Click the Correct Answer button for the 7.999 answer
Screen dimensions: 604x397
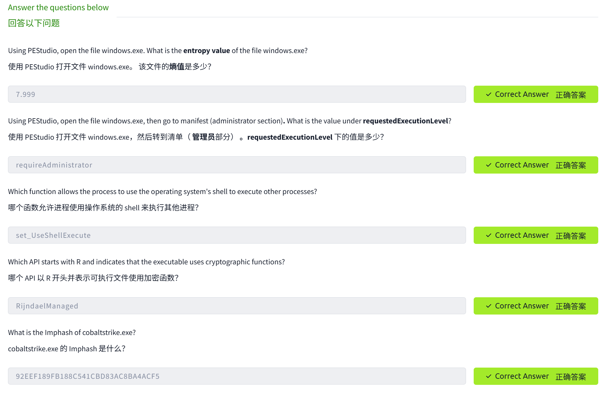(536, 94)
